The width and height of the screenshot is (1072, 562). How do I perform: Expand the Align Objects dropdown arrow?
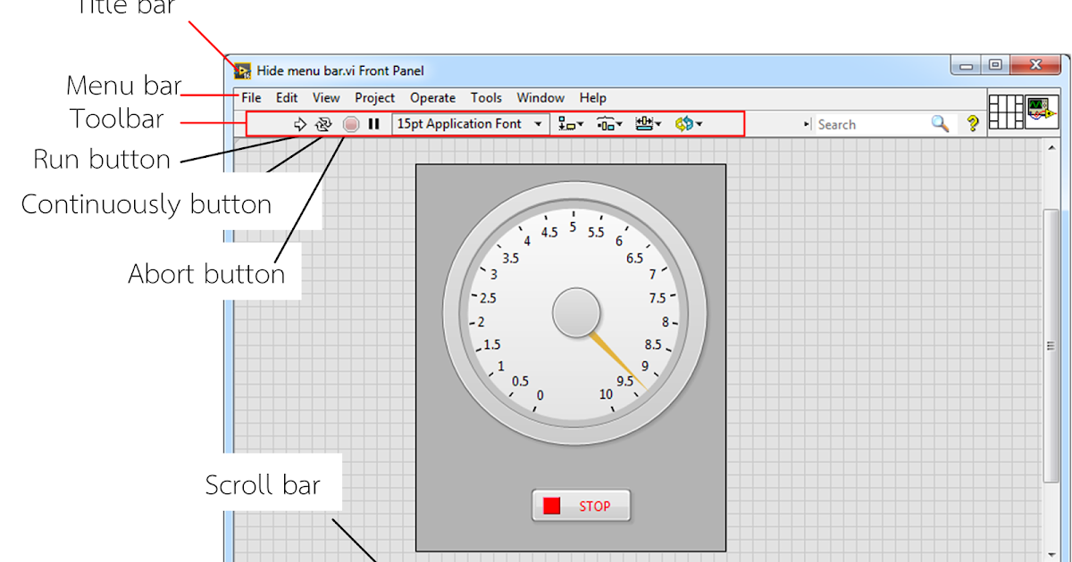(579, 123)
